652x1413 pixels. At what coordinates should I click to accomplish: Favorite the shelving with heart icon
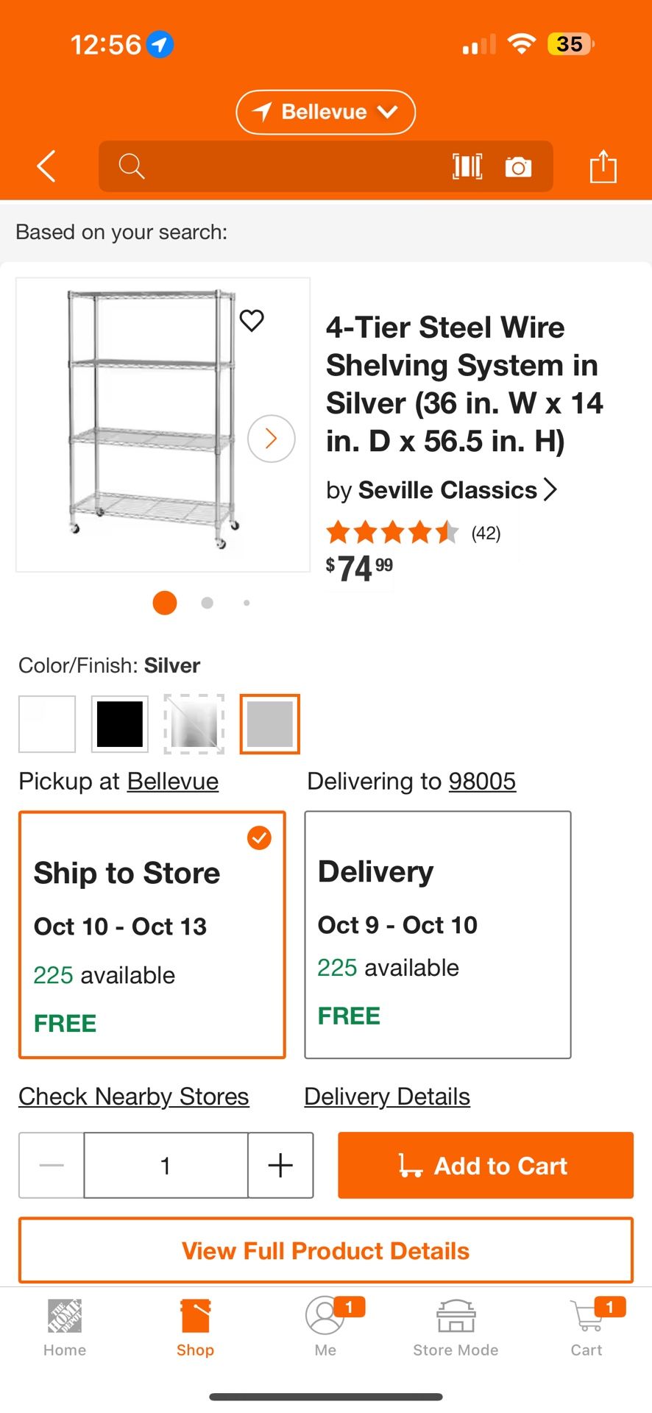(252, 320)
